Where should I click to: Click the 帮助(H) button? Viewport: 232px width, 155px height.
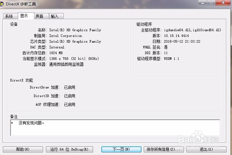23,149
